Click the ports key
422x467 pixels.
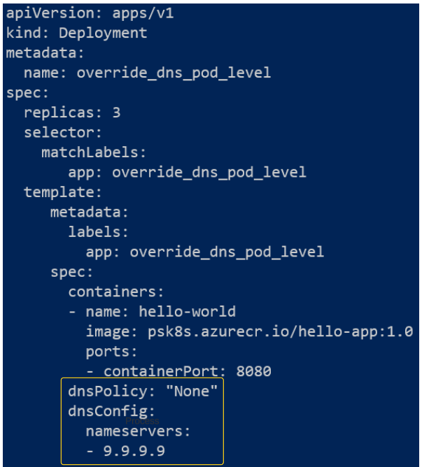[x=112, y=351]
